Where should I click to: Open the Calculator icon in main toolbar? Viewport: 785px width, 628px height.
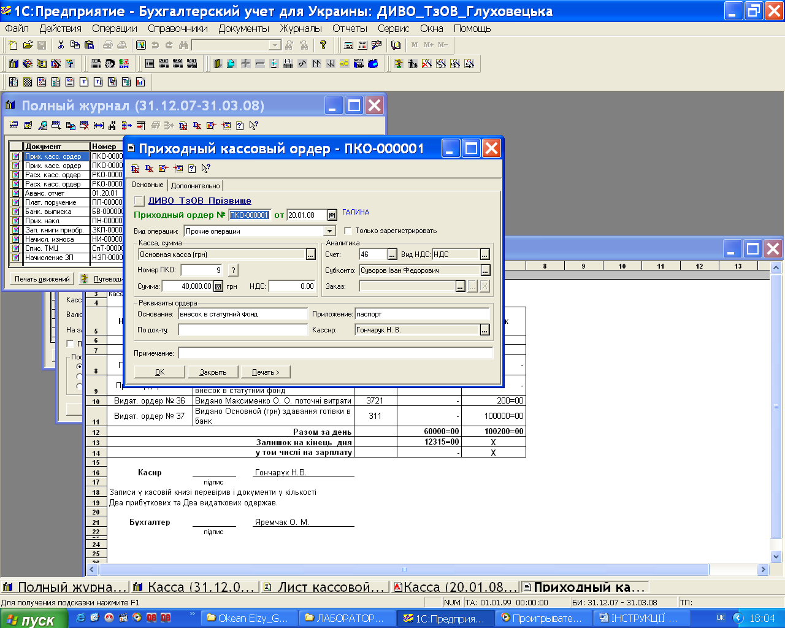348,45
